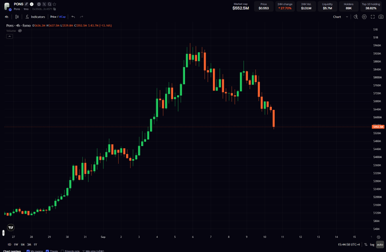
Task: Collapse the chart legend with the arrow
Action: [x=9, y=36]
